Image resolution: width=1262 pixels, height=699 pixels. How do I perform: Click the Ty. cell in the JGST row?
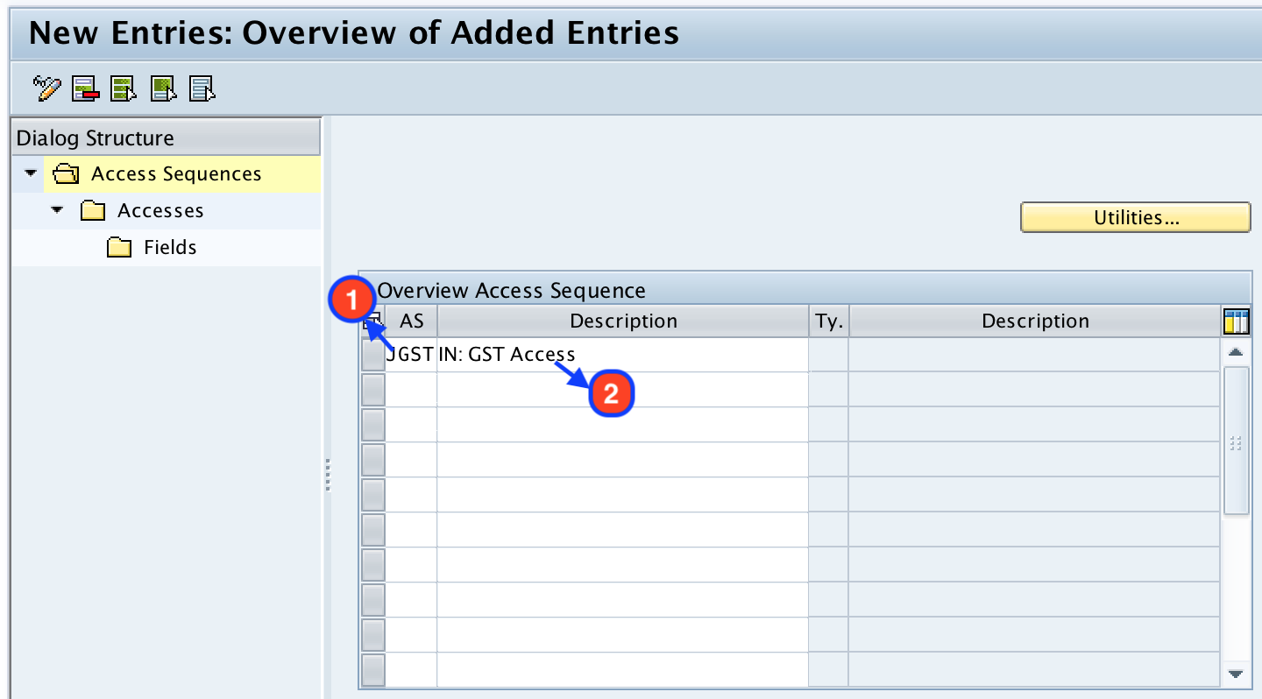(828, 355)
